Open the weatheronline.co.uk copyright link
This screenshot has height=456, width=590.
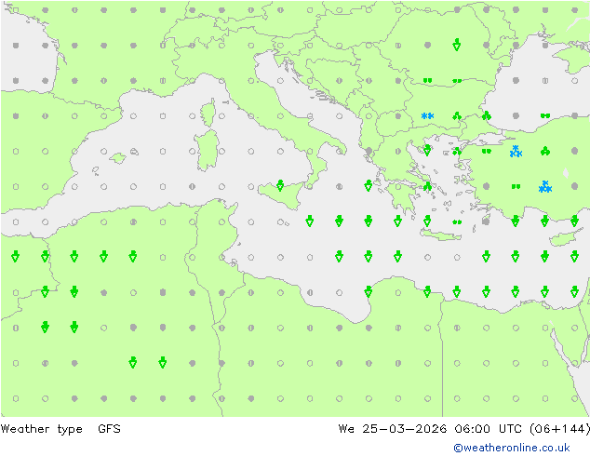point(512,448)
